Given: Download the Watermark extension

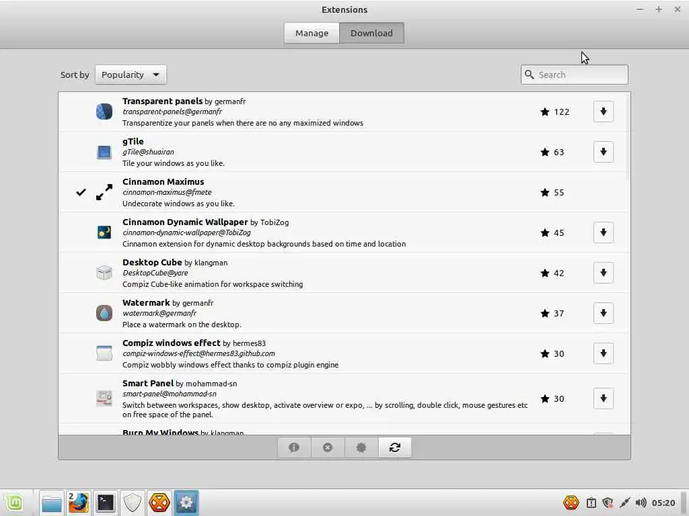Looking at the screenshot, I should [x=603, y=313].
